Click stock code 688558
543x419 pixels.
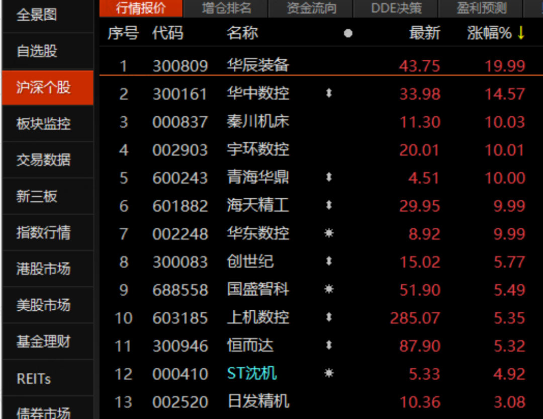tap(180, 290)
